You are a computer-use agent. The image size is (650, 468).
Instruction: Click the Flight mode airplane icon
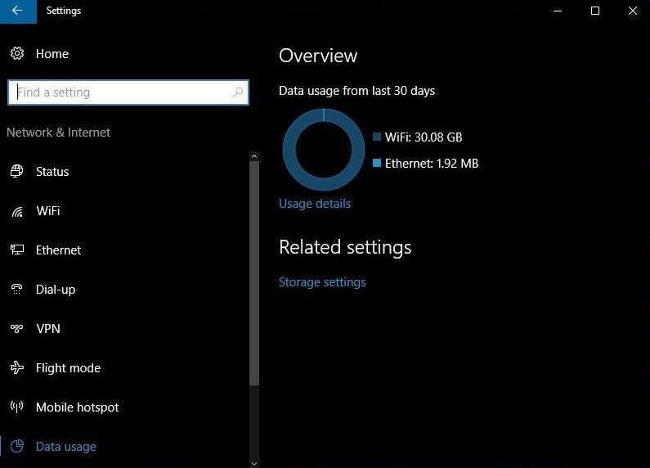[17, 368]
